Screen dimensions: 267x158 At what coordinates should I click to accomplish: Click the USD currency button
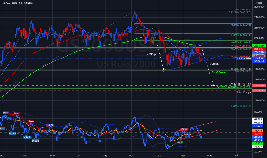pyautogui.click(x=260, y=3)
